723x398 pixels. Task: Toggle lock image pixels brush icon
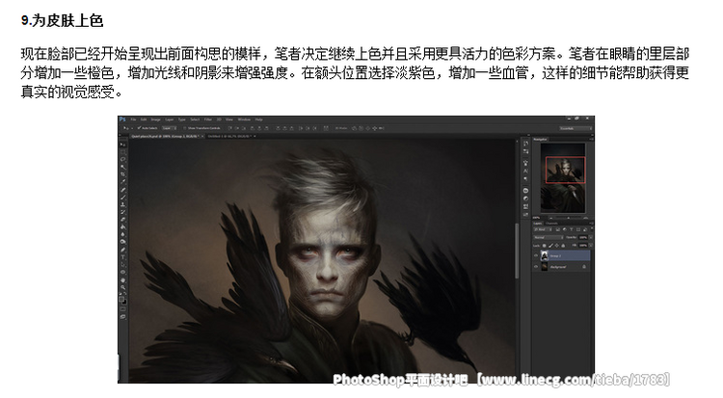point(550,246)
